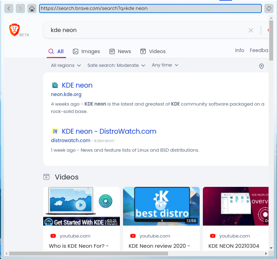Open 'KDE Neon review 2020' video title

point(159,246)
